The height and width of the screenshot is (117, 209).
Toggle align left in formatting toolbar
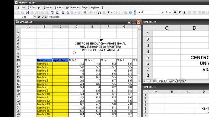190,12
